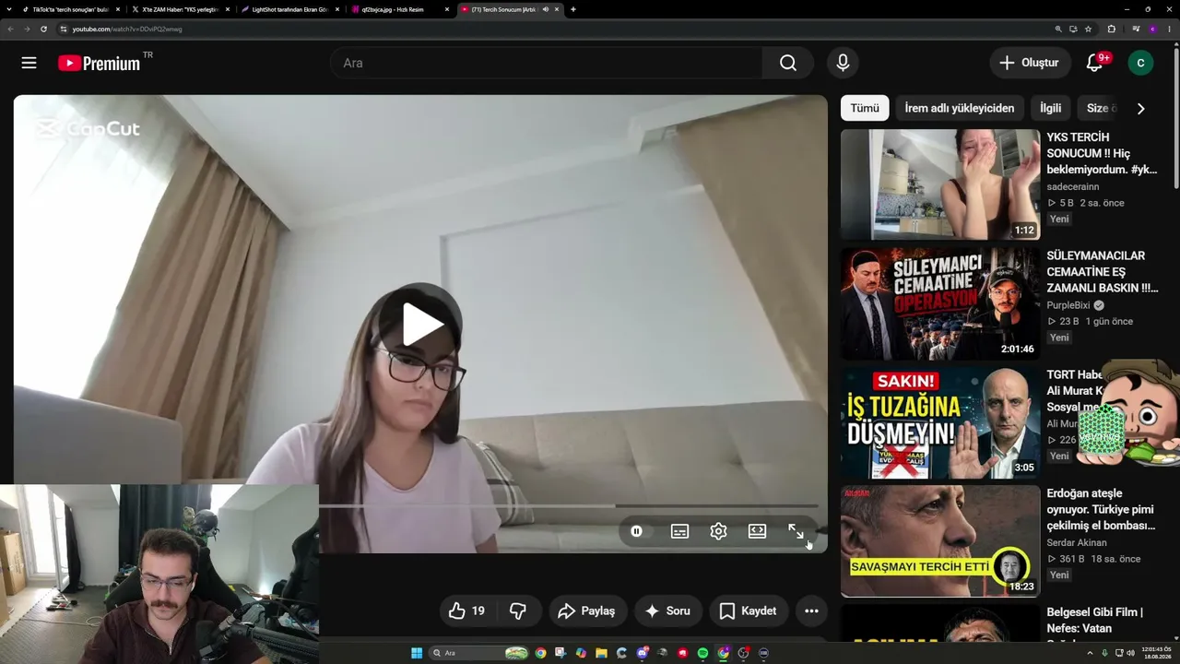Image resolution: width=1180 pixels, height=664 pixels.
Task: Open the SÜLEYMANCI CEMAATİNE OPERASYON thumbnail
Action: click(x=940, y=303)
